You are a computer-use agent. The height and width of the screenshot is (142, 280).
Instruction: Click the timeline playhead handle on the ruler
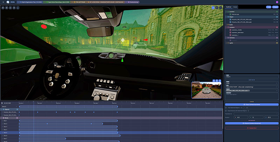[x=34, y=102]
